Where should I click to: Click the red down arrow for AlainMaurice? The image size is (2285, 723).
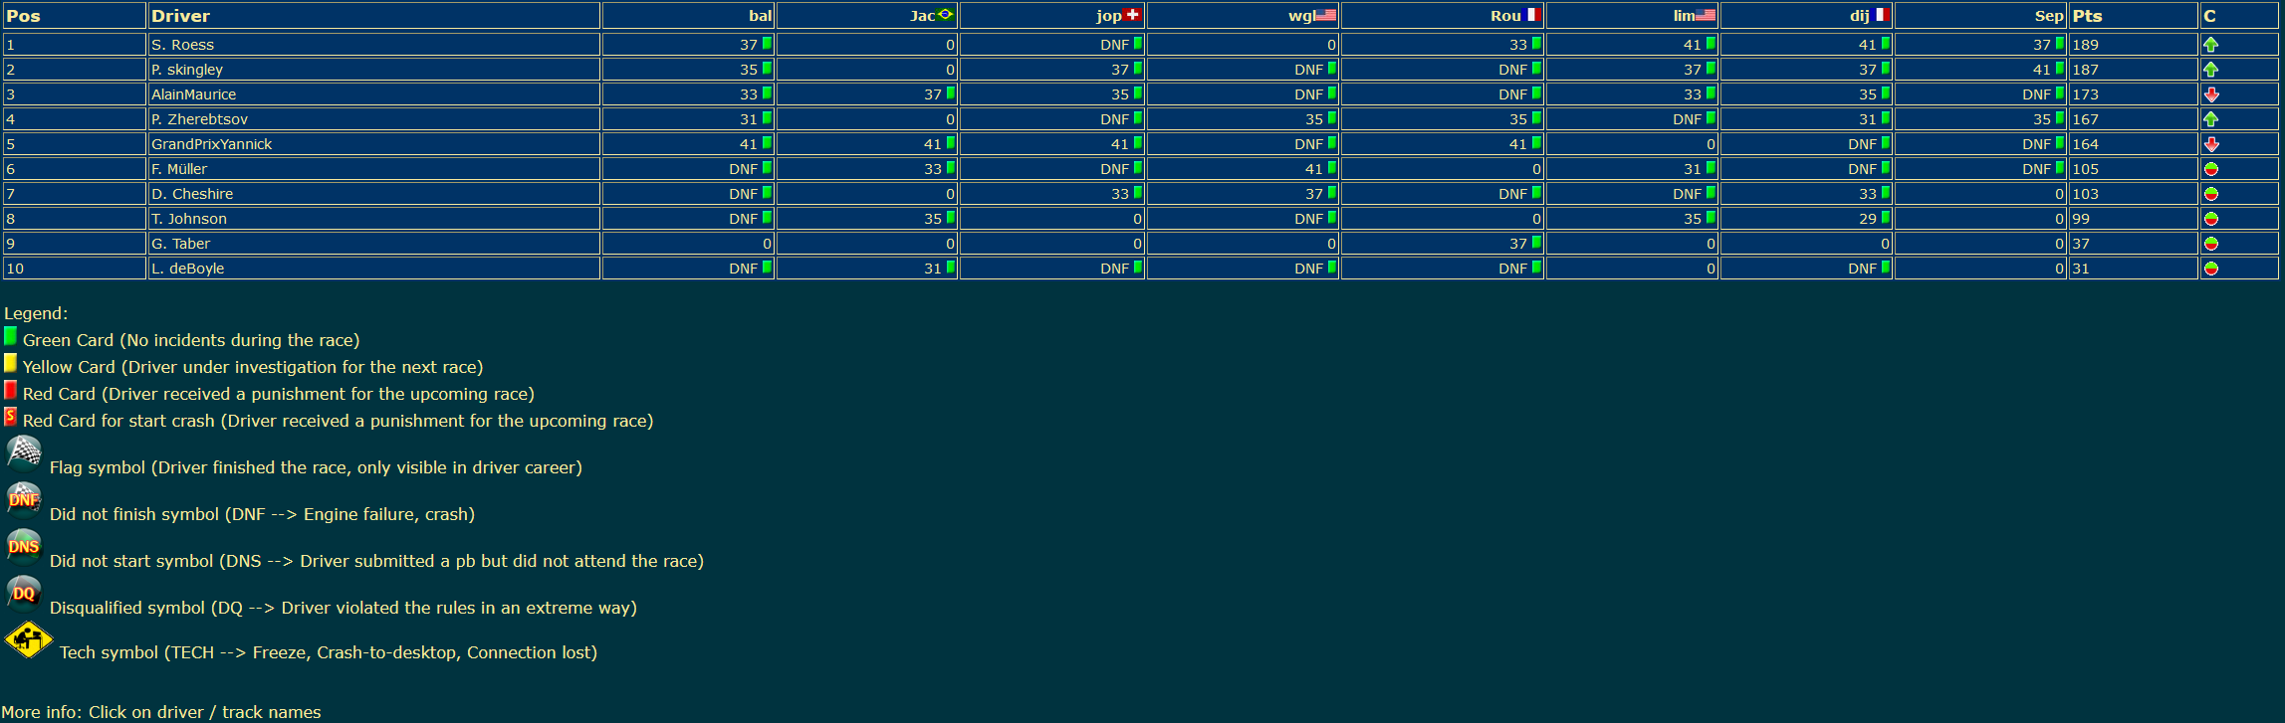coord(2210,94)
